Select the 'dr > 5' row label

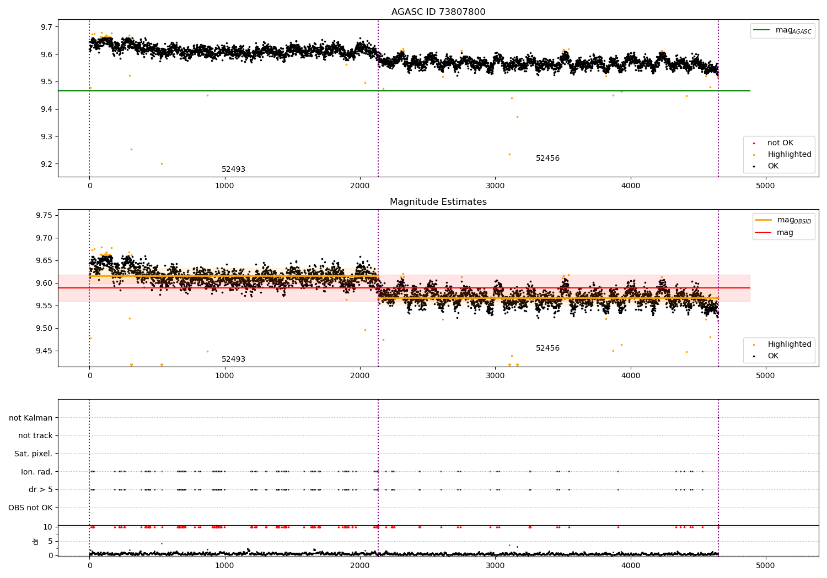click(x=41, y=489)
